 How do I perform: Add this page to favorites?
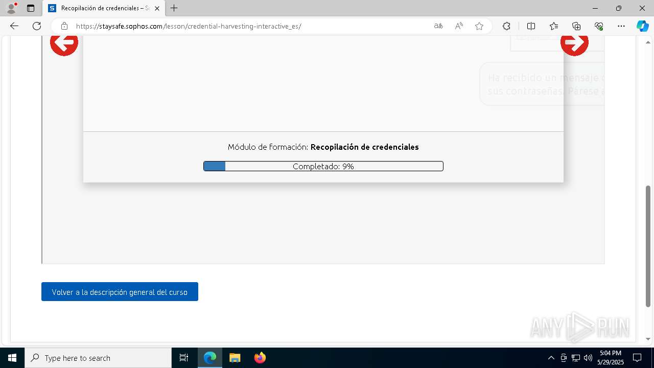click(x=479, y=26)
